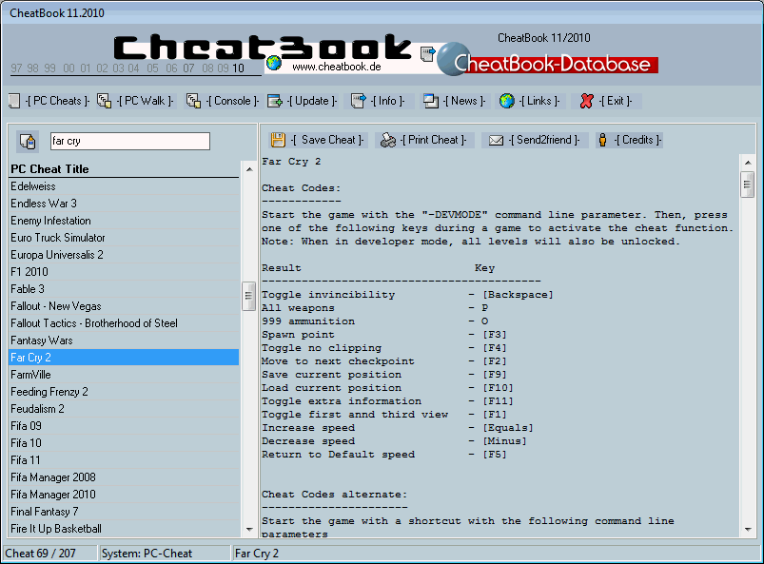Select Fantasy Wars entry
This screenshot has height=564, width=764.
[125, 340]
